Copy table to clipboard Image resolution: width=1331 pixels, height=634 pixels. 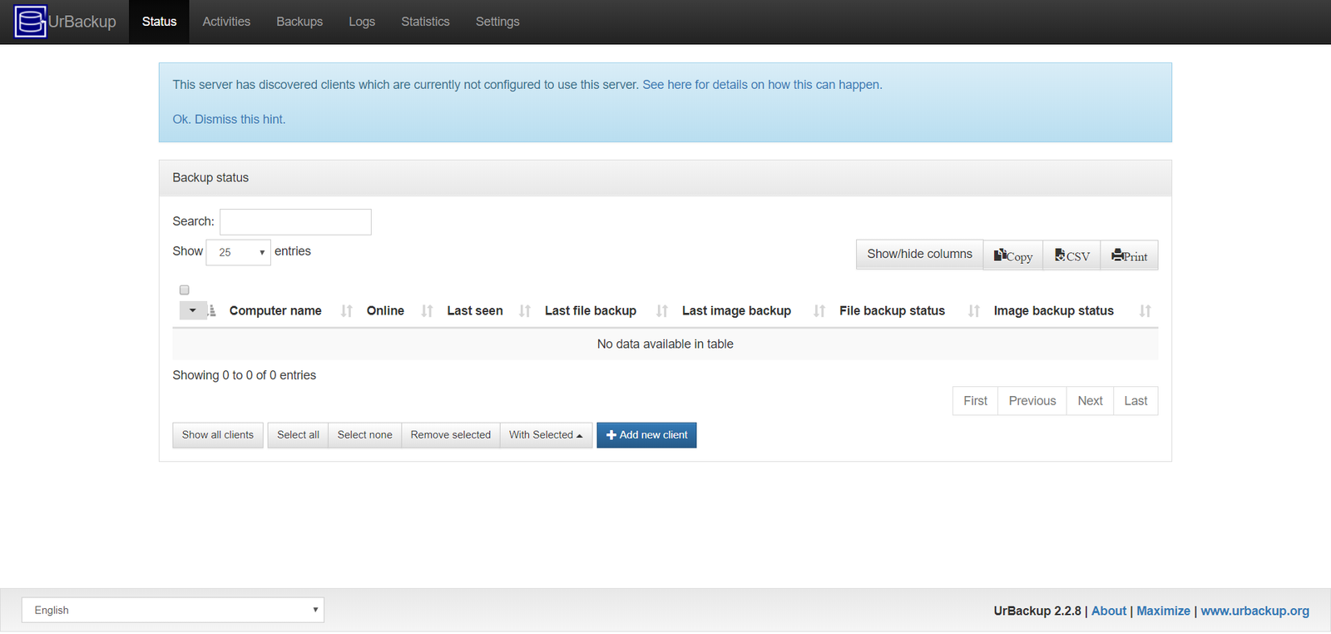(1013, 255)
